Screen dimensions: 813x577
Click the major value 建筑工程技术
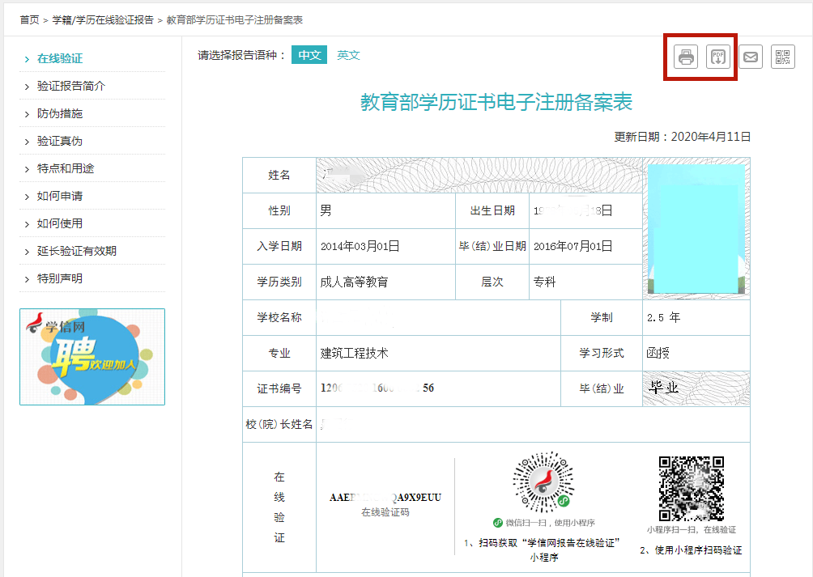(354, 354)
